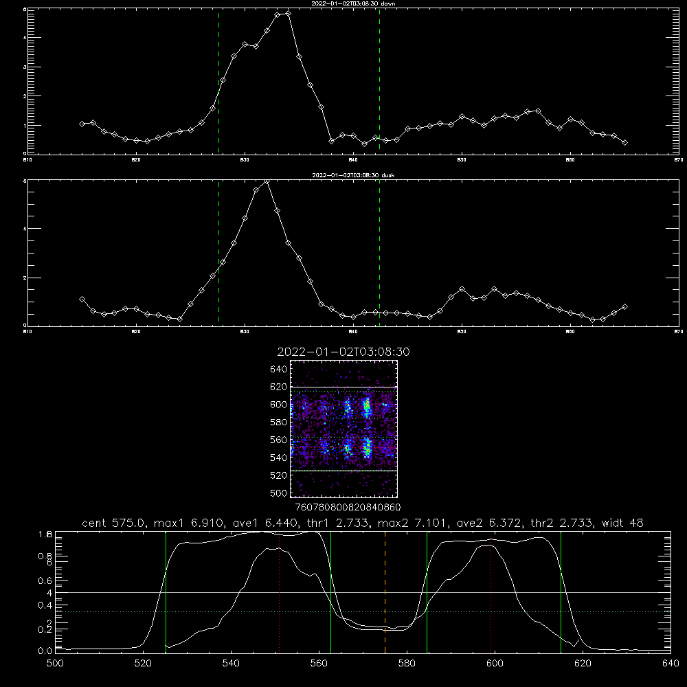The height and width of the screenshot is (687, 687).
Task: Click the solid green boundary line at 525
Action: (x=166, y=592)
